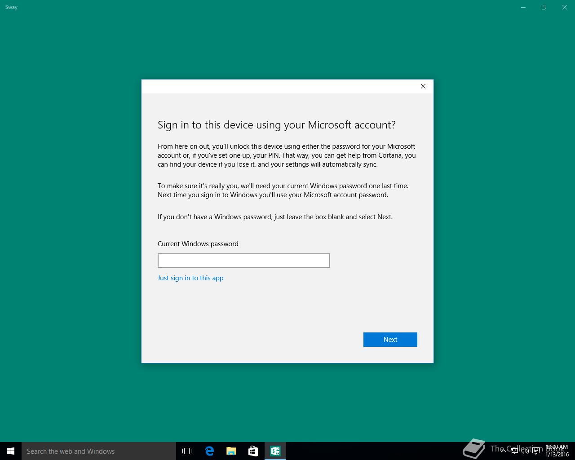The image size is (575, 460).
Task: Open the Windows Start menu
Action: tap(11, 451)
